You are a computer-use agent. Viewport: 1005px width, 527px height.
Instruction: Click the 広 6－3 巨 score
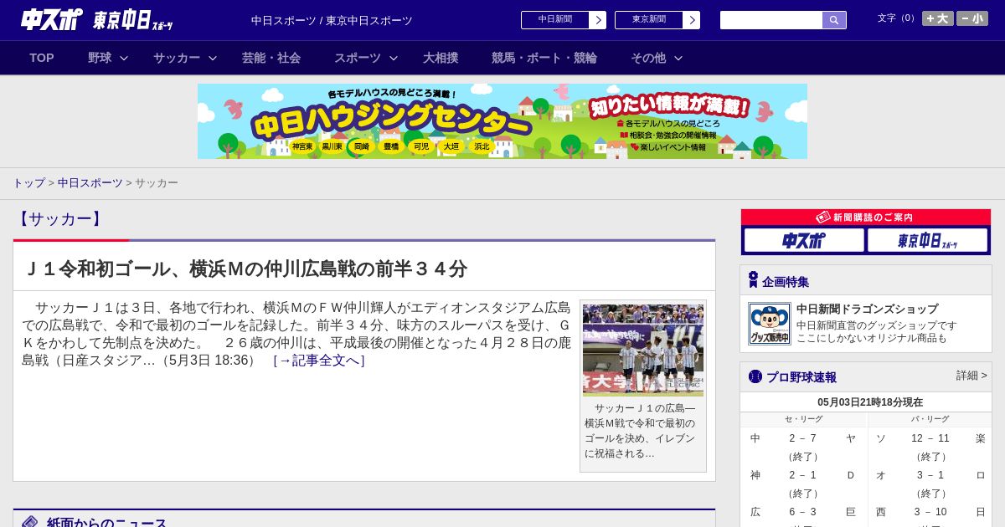click(803, 512)
